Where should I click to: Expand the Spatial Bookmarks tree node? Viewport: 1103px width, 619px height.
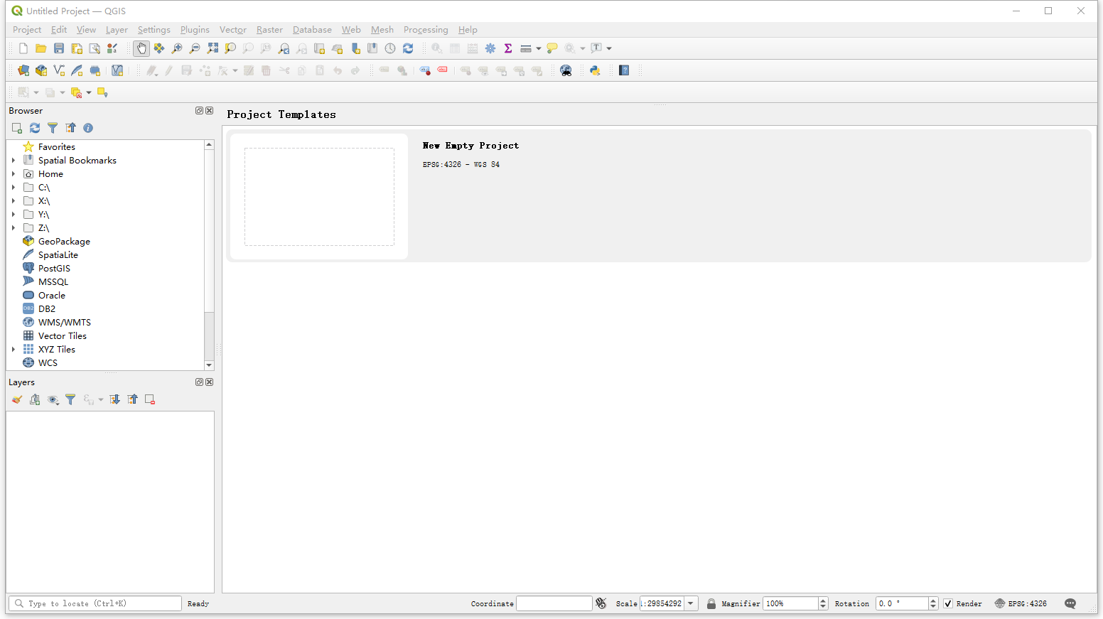point(14,161)
